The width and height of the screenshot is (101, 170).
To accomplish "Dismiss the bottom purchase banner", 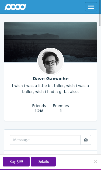I will tap(95, 162).
